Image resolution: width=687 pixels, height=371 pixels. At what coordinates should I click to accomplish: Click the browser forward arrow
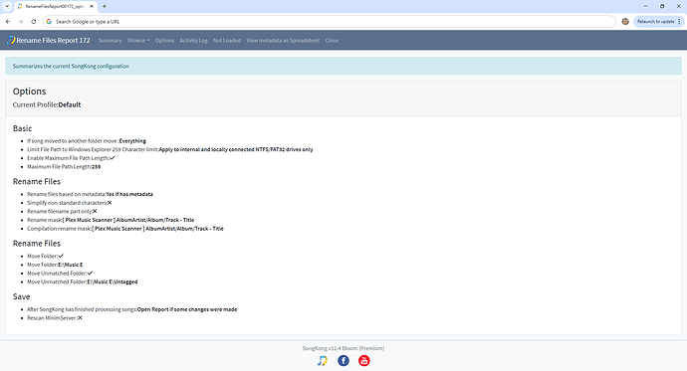coord(21,22)
